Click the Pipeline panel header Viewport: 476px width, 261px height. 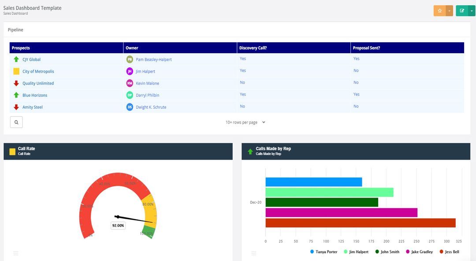point(15,29)
